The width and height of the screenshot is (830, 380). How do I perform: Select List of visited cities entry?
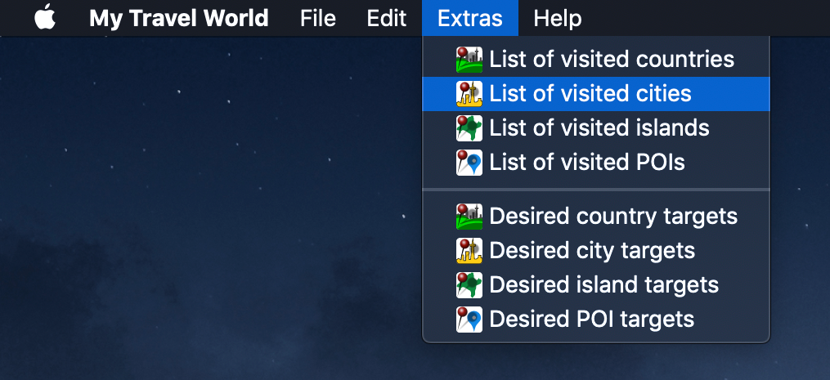(596, 94)
